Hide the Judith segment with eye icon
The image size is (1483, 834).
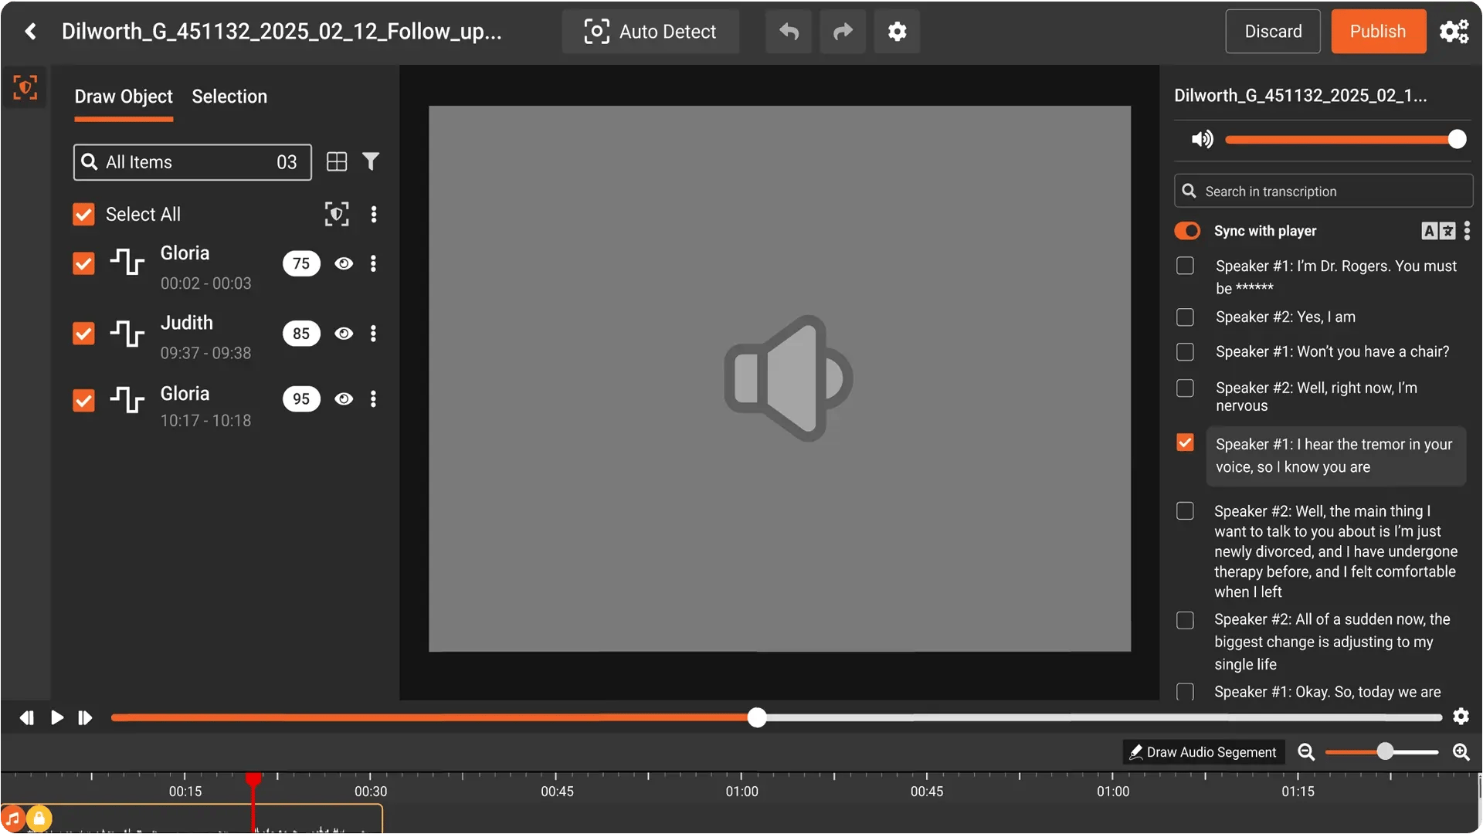344,334
